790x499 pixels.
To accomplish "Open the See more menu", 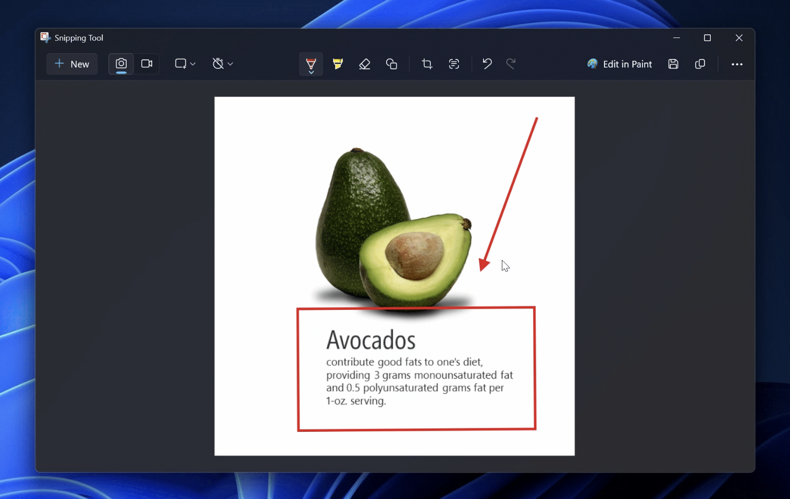I will pos(737,64).
